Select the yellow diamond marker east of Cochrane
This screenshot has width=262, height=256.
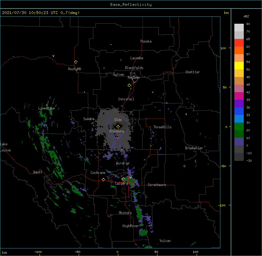tap(103, 179)
